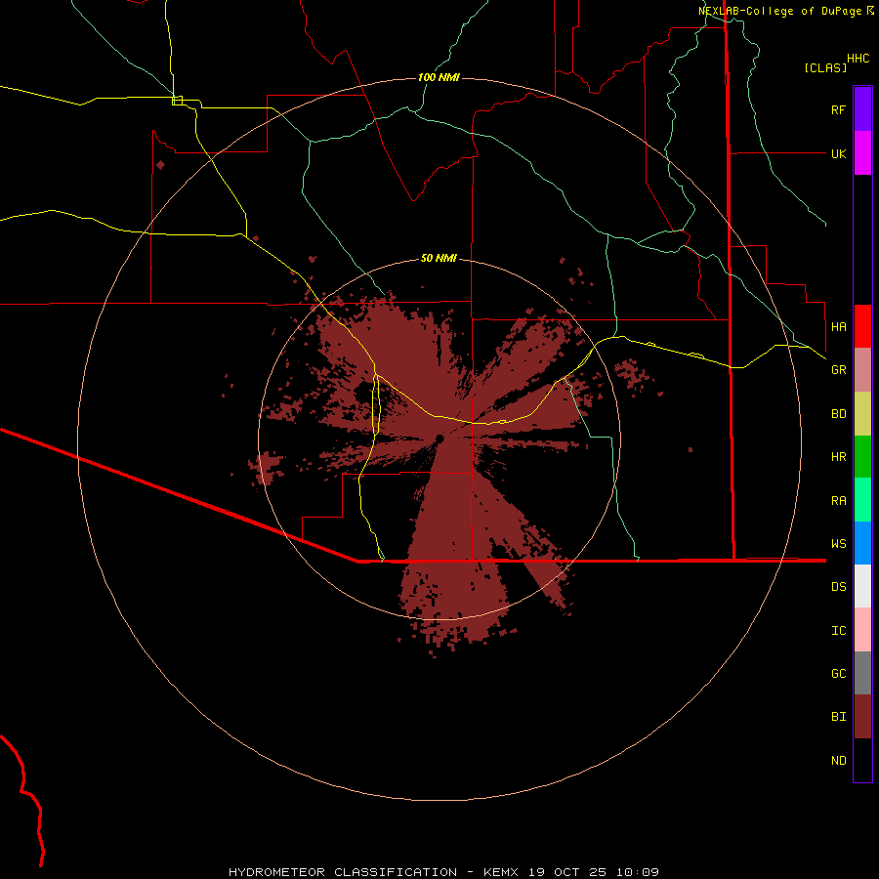This screenshot has height=879, width=879.
Task: Click the BD yellow legend swatch
Action: [862, 414]
